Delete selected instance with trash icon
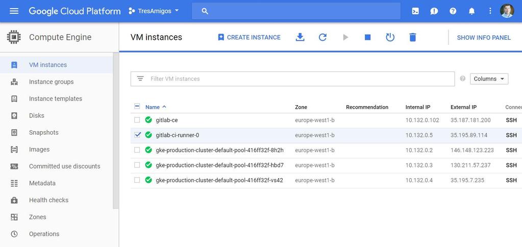The height and width of the screenshot is (247, 522). 413,37
